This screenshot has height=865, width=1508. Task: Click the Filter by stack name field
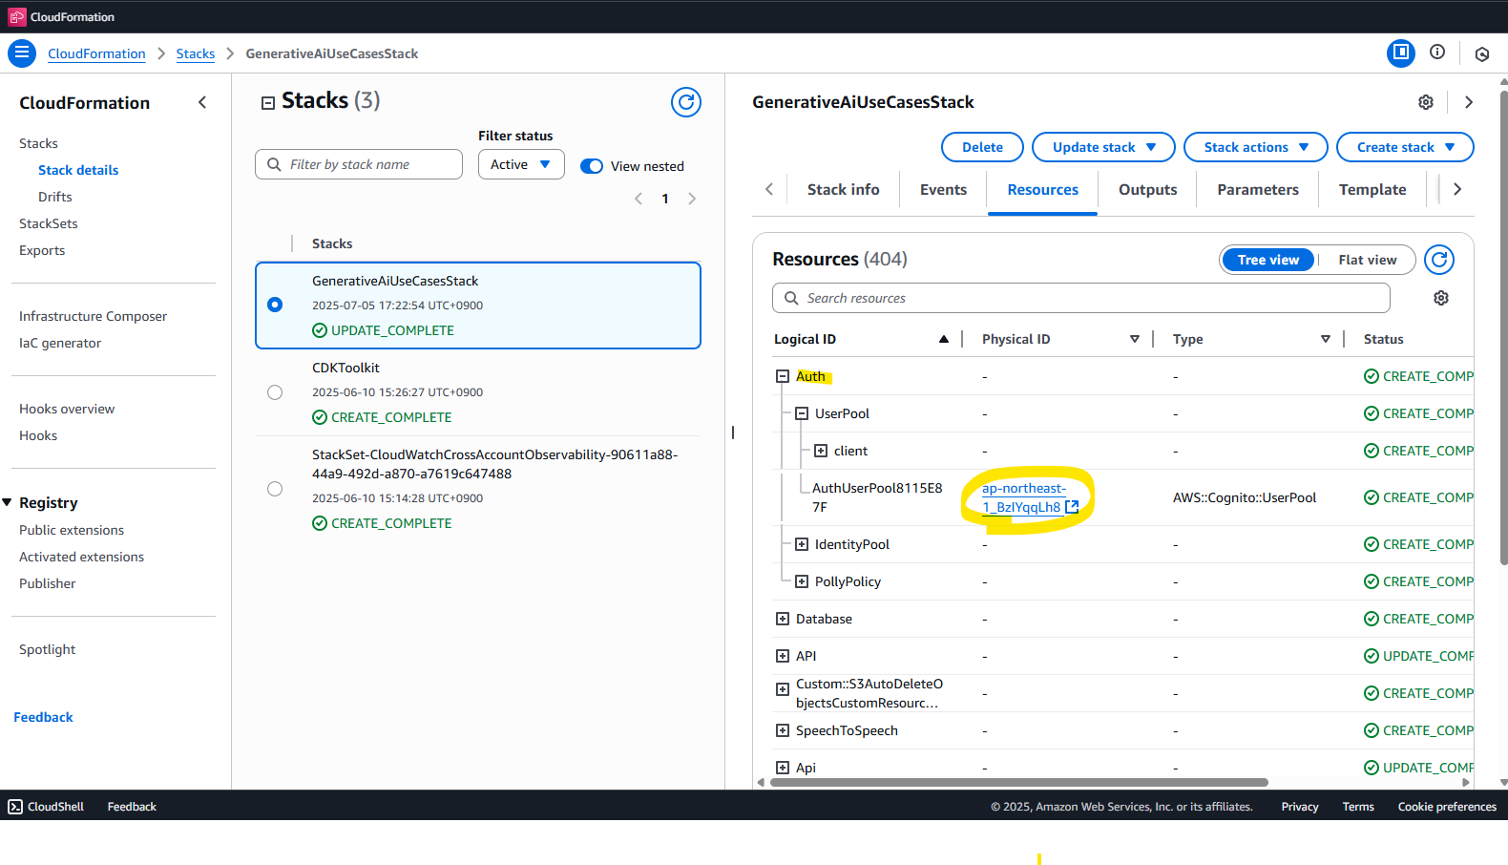(359, 164)
